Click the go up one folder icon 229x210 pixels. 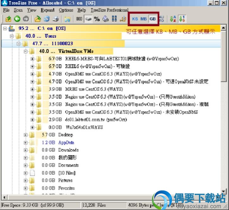[8, 19]
